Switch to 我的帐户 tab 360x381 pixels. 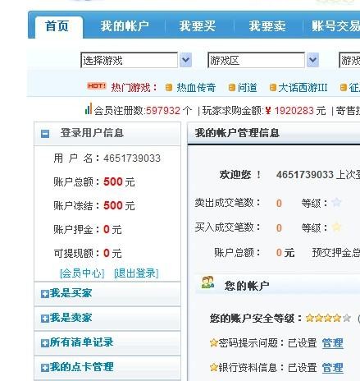125,26
